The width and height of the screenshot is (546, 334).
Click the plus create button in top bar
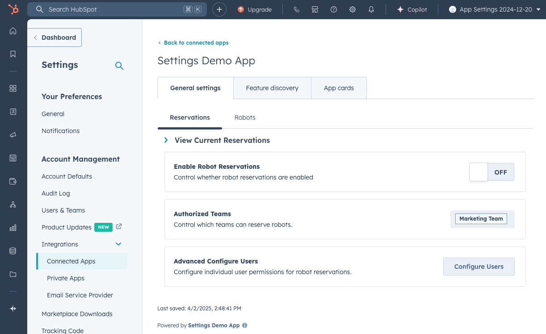(219, 9)
